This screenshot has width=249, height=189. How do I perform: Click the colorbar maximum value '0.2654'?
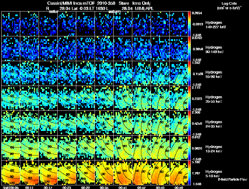pos(197,13)
